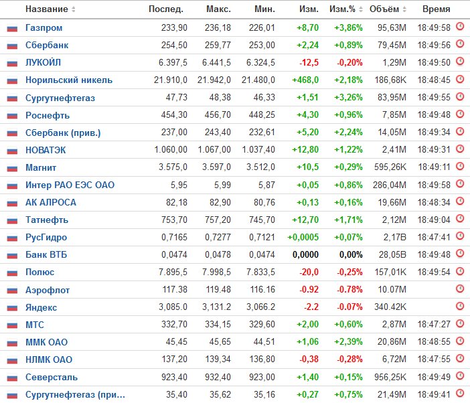Open the truncated Сургутнефтегаз (при... link

(75, 394)
